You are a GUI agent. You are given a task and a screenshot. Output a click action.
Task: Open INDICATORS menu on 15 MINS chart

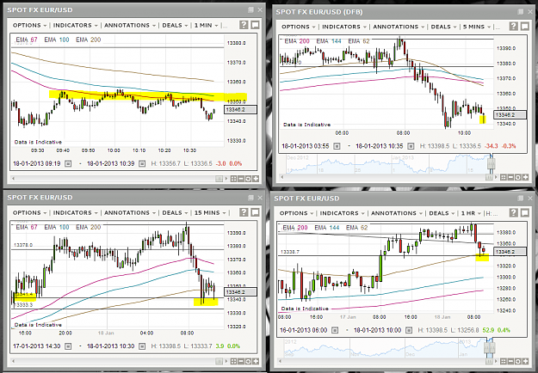(x=76, y=212)
